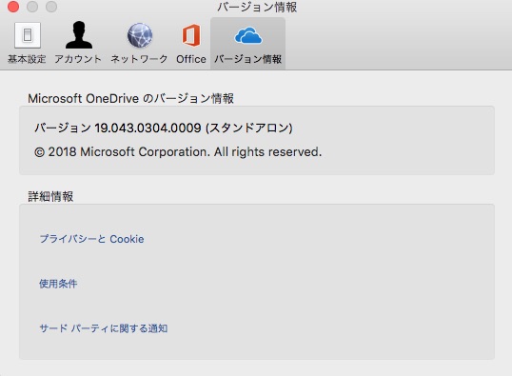Open the アカウント silhouette icon
The image size is (512, 376).
point(79,35)
